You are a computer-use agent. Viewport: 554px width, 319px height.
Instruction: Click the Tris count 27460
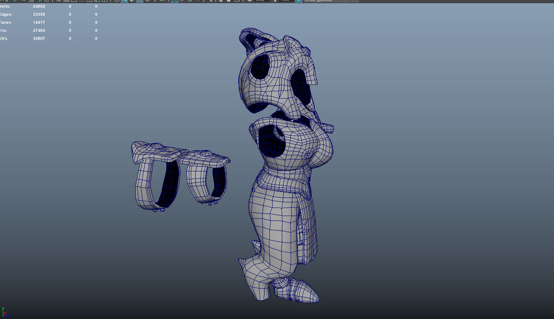click(x=39, y=31)
